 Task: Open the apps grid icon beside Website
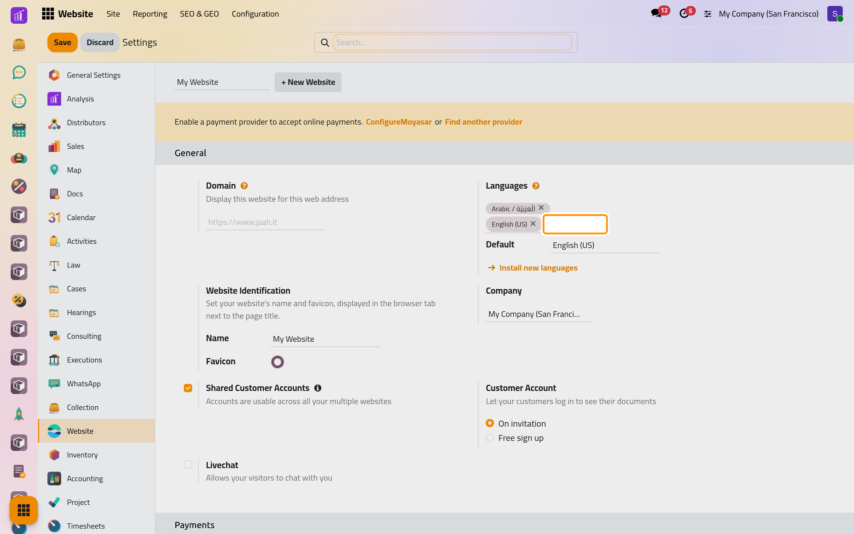point(48,14)
